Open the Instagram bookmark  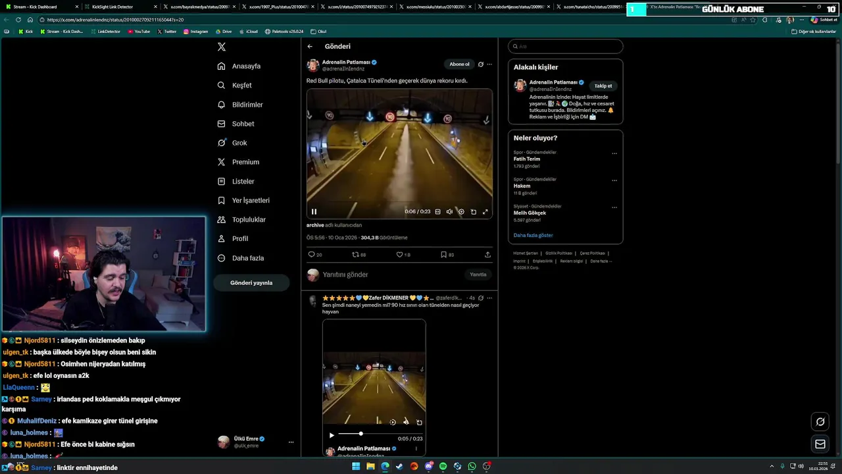pyautogui.click(x=195, y=32)
